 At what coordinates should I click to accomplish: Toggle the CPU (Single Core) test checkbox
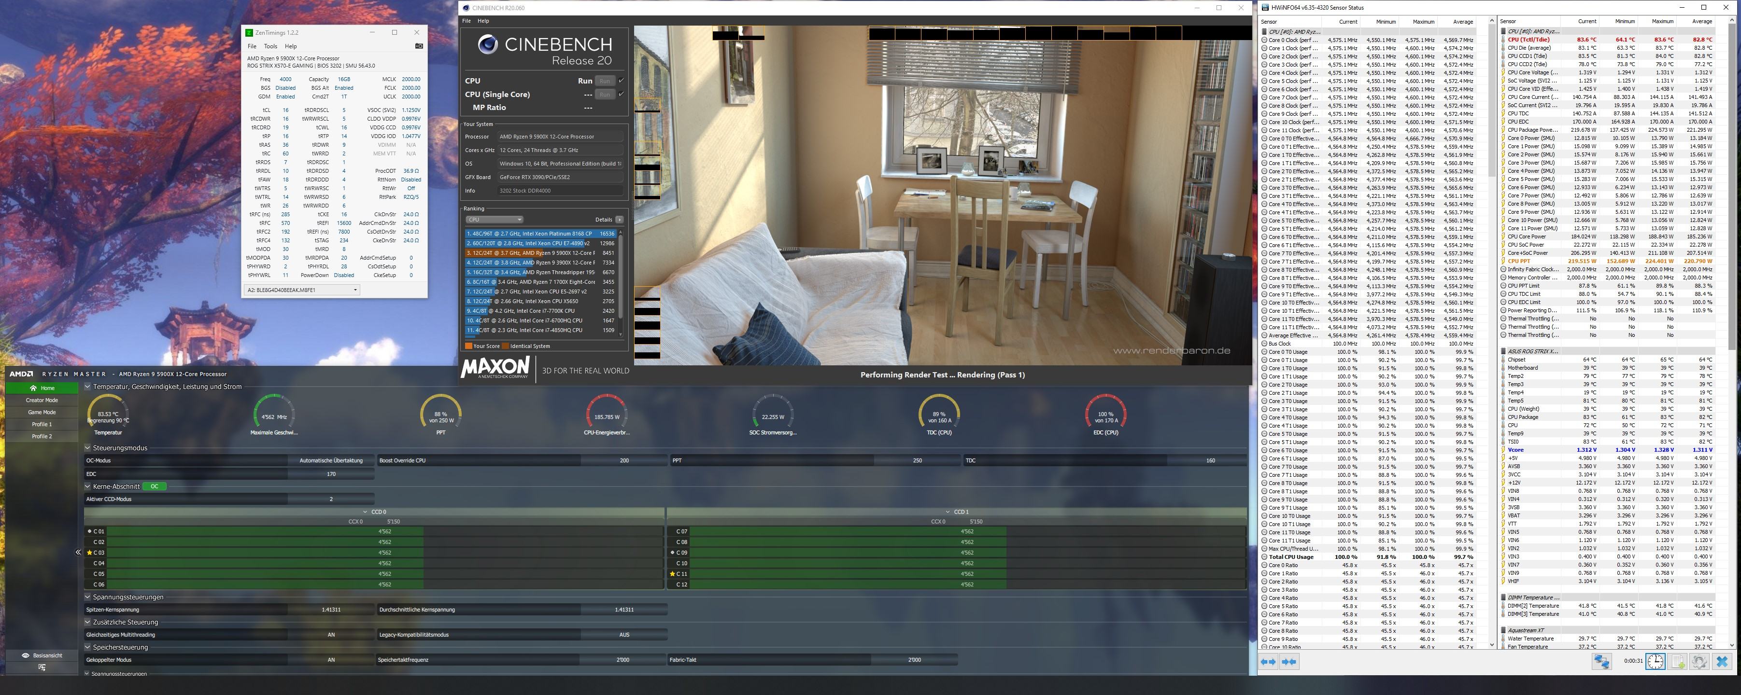[x=621, y=94]
